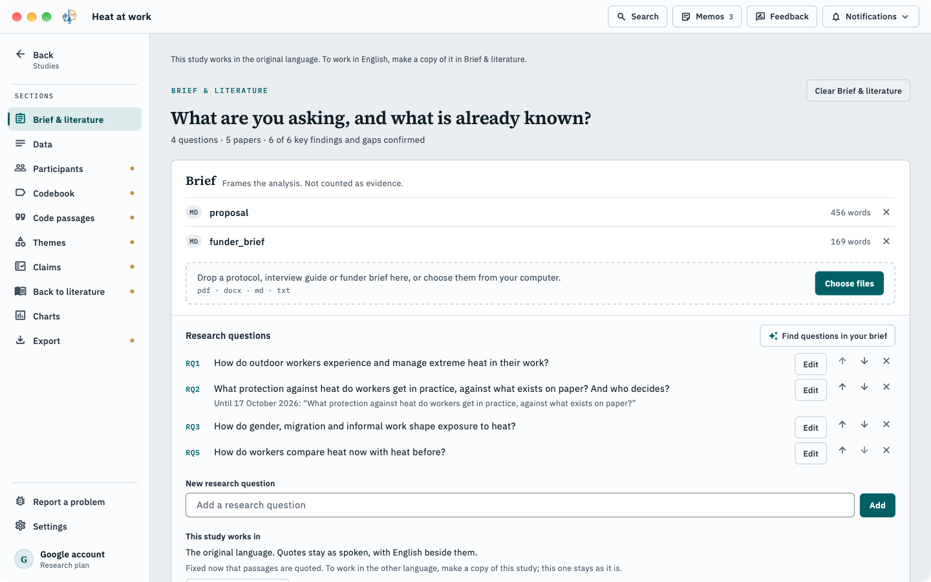
Task: Edit research question RQ3
Action: 811,427
